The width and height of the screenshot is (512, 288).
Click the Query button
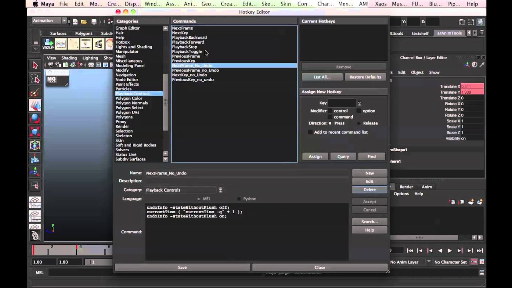point(343,156)
